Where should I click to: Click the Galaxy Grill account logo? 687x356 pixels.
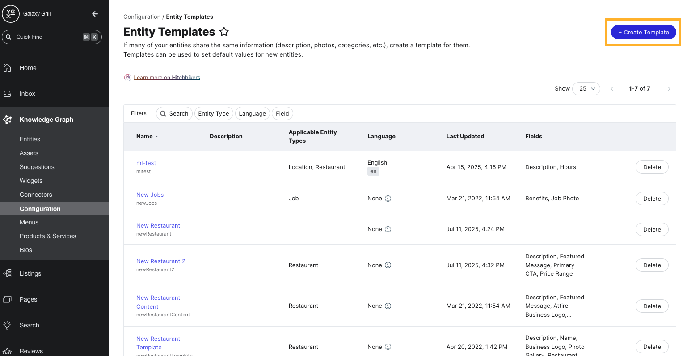11,13
